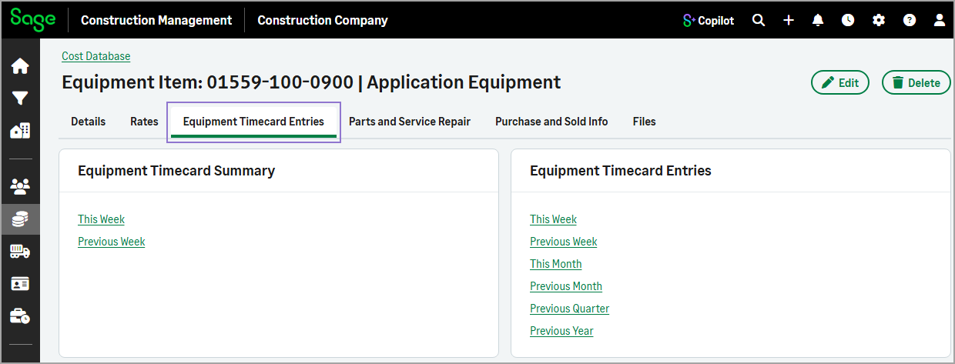Open the coins cost database sidebar icon

click(20, 219)
